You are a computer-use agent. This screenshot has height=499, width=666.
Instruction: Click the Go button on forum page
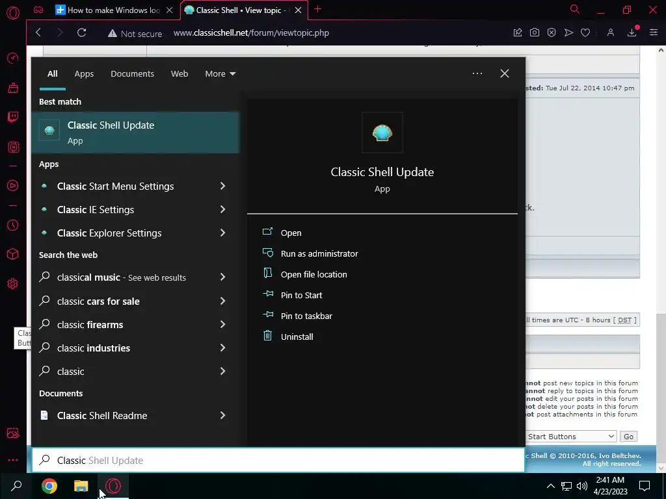point(628,436)
